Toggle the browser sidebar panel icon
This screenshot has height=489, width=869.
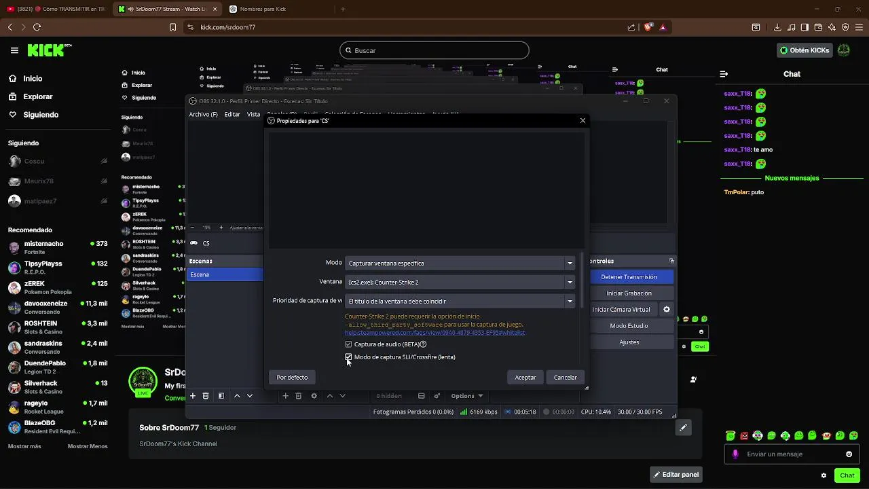point(805,27)
